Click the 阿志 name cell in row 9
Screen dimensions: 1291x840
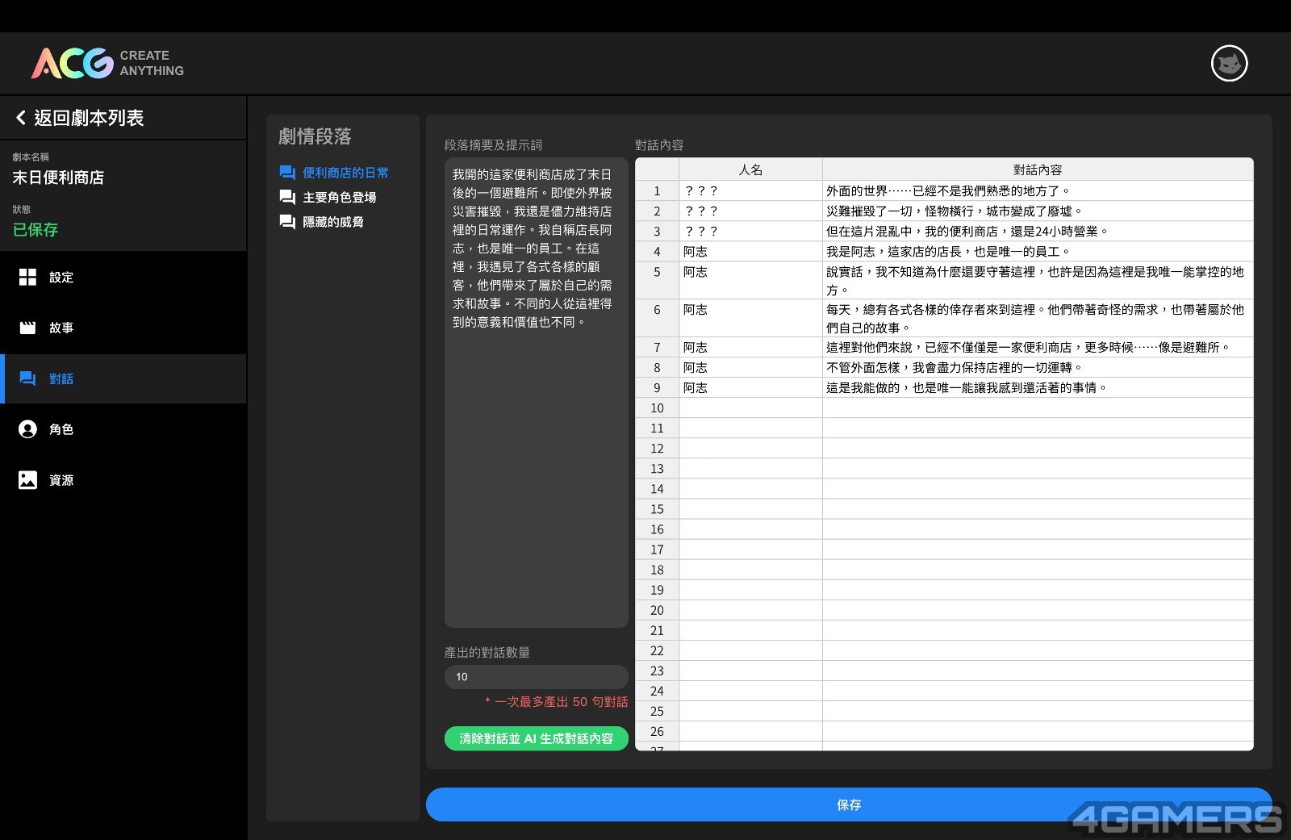click(x=750, y=388)
